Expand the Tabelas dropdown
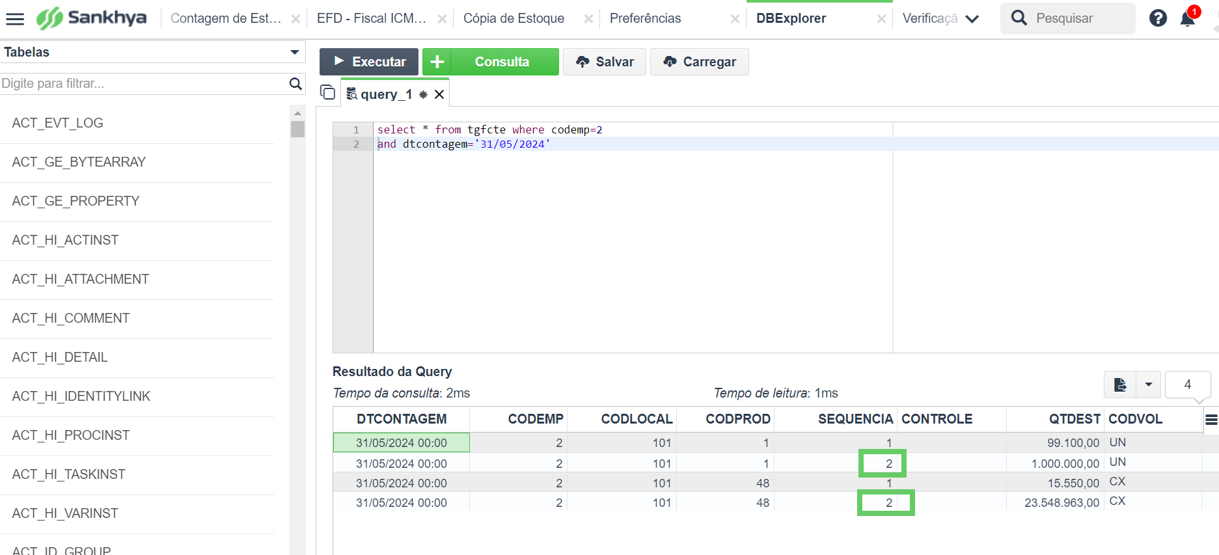1219x555 pixels. (295, 52)
